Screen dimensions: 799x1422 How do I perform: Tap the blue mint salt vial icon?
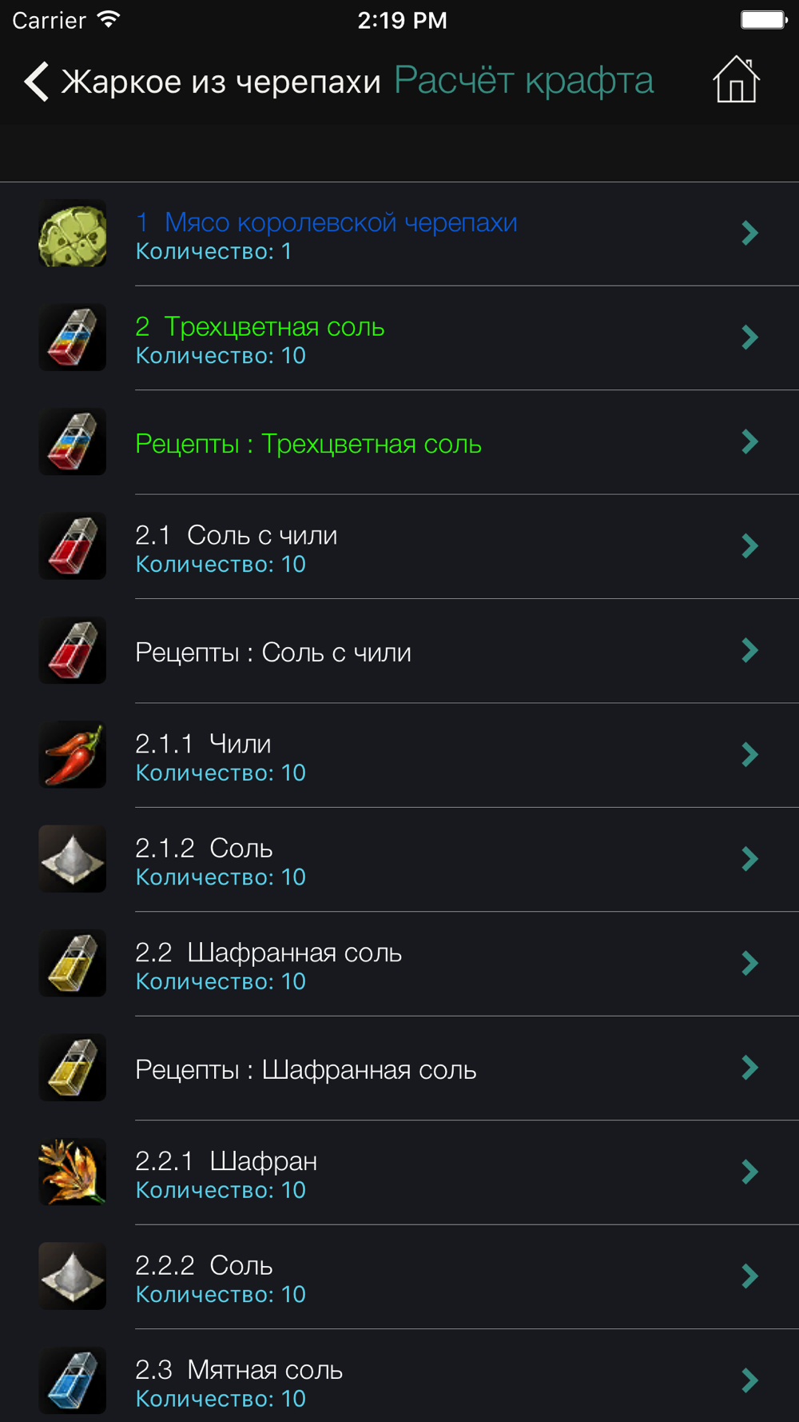click(73, 1381)
